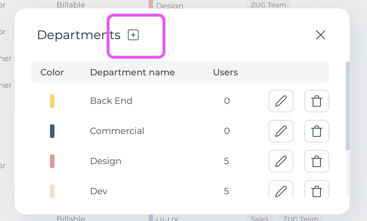Click the Users column header
The height and width of the screenshot is (221, 367).
click(225, 72)
